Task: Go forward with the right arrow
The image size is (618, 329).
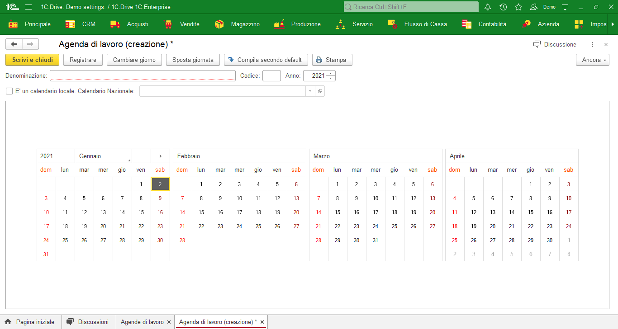Action: tap(30, 44)
